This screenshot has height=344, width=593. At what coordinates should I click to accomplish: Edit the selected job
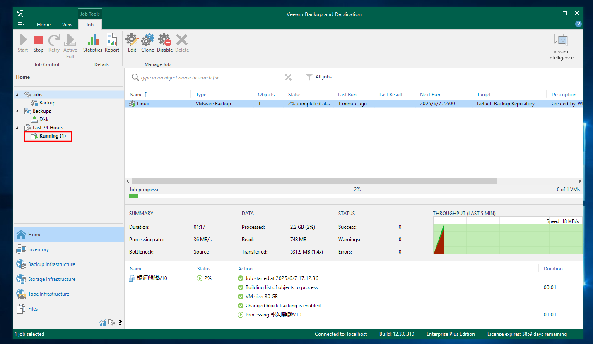tap(132, 43)
